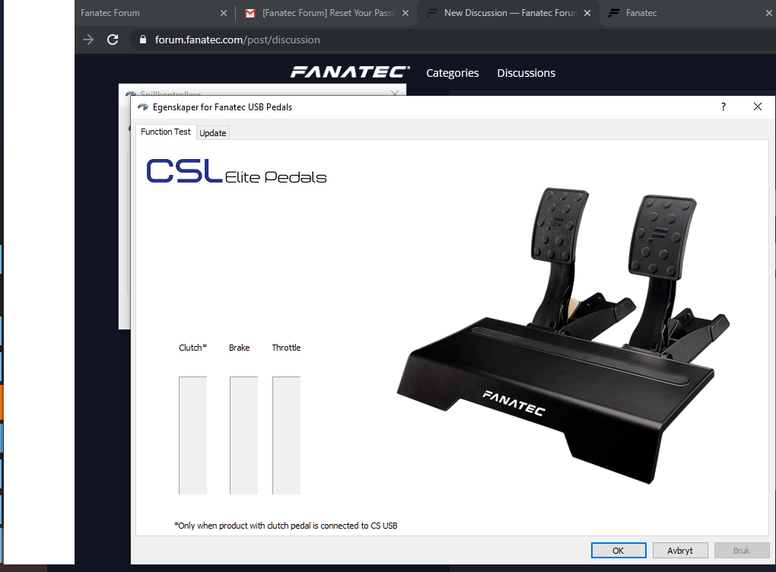Click the Clutch* label
The width and height of the screenshot is (776, 572).
tap(192, 348)
